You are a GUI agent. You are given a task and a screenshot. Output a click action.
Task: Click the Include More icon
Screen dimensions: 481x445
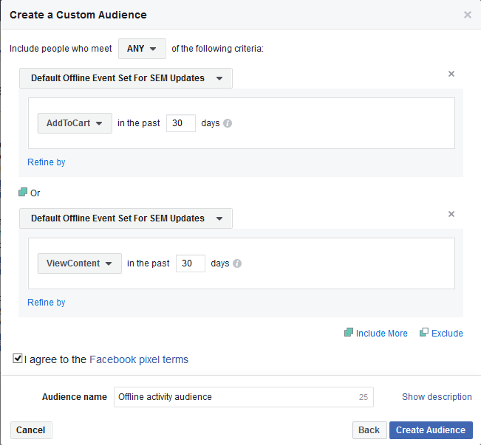(349, 333)
